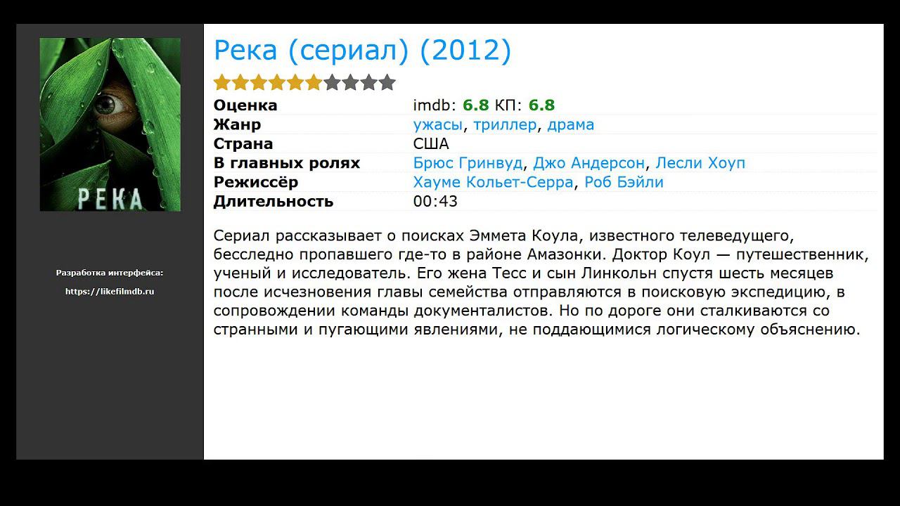Click the first gold rating star
This screenshot has height=506, width=900.
click(222, 83)
